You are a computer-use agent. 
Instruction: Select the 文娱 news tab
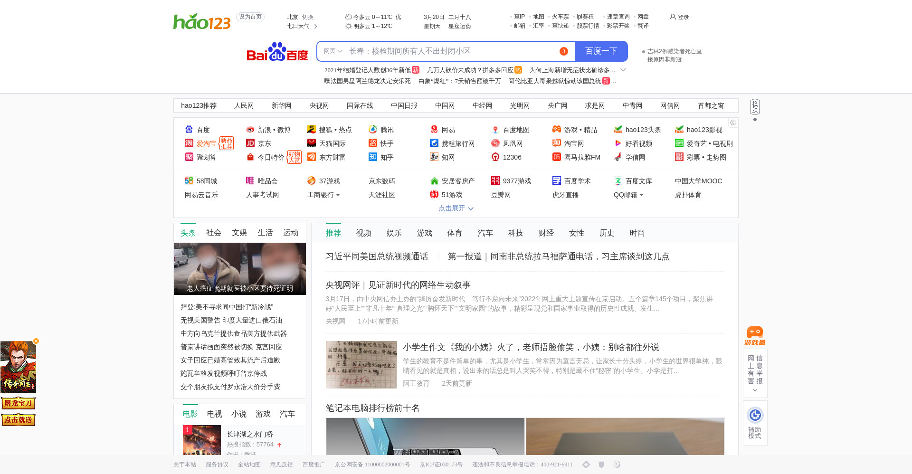click(239, 233)
